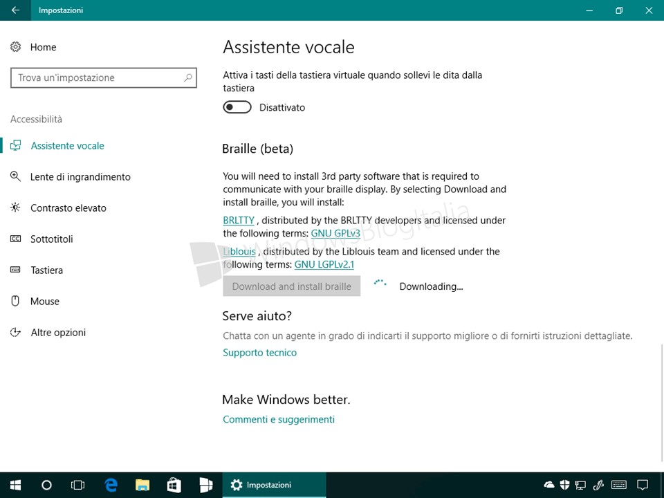Click the Downloading progress spinner
The image size is (664, 498).
coord(380,284)
